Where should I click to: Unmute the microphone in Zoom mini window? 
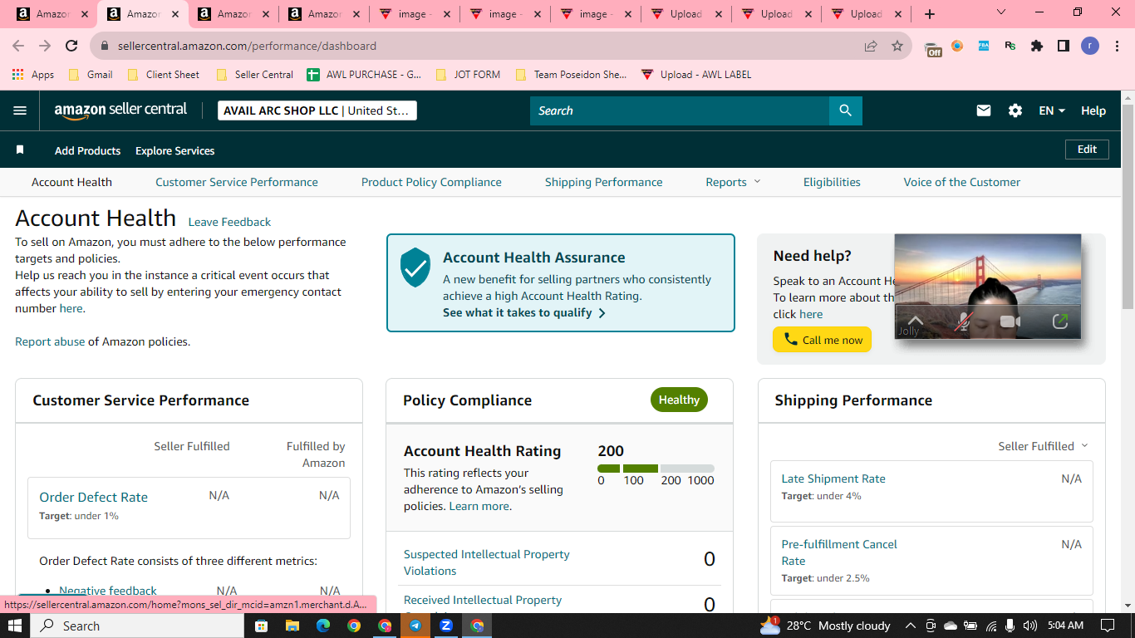pyautogui.click(x=963, y=321)
